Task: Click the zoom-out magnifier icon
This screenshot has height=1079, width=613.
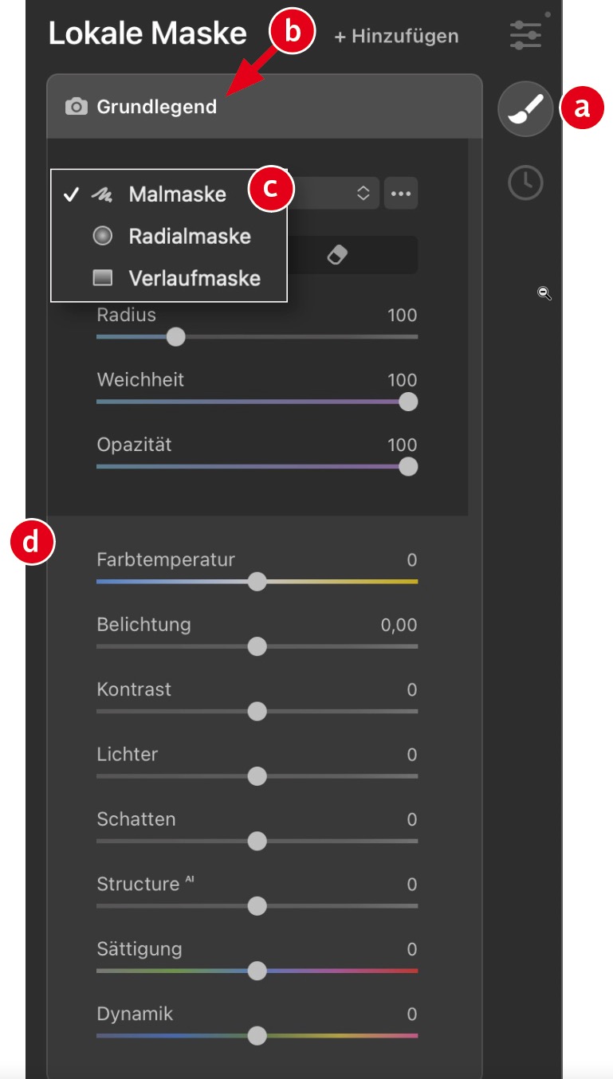Action: [544, 294]
